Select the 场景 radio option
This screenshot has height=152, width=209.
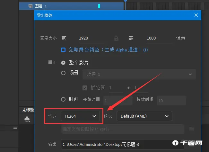click(x=63, y=73)
